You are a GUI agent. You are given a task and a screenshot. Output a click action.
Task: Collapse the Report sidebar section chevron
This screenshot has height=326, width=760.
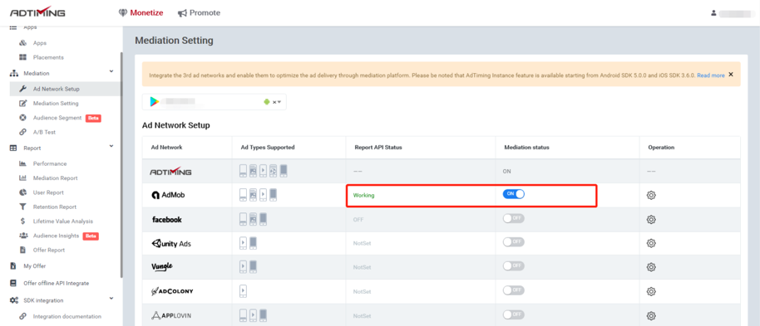pos(111,146)
